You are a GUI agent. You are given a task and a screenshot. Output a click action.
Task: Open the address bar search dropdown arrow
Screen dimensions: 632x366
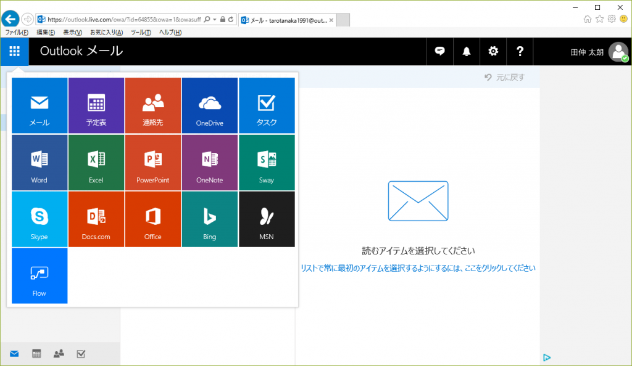(215, 19)
